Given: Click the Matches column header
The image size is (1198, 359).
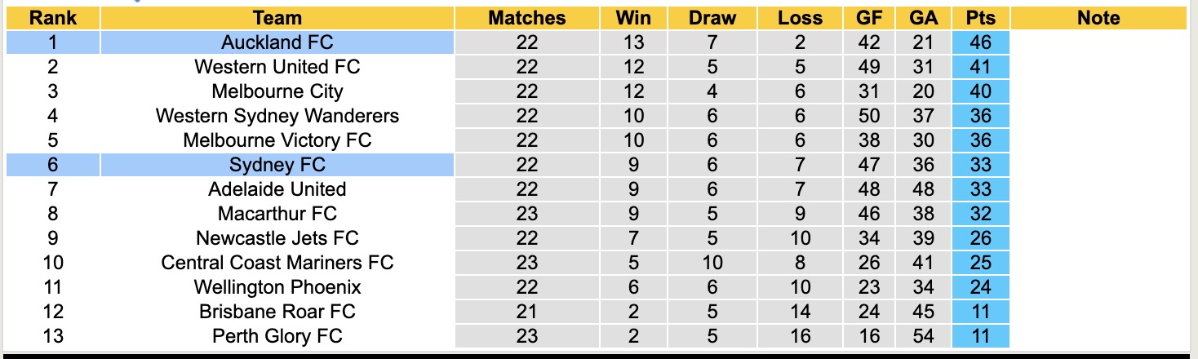Looking at the screenshot, I should point(526,18).
